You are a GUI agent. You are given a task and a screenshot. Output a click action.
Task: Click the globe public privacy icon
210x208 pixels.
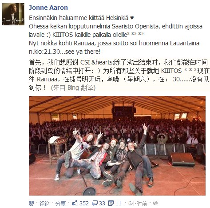tap(155, 203)
